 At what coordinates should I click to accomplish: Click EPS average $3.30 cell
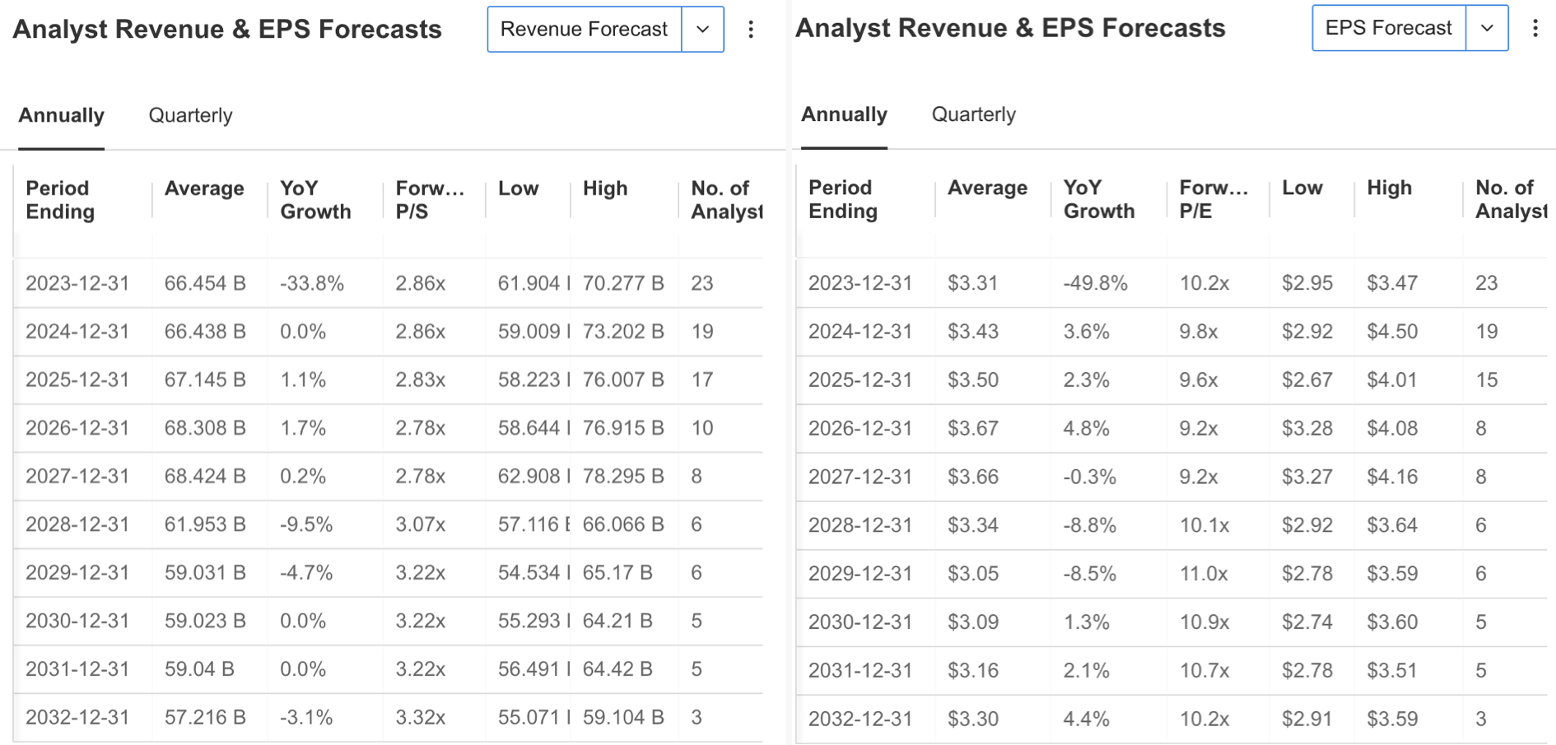click(x=972, y=719)
